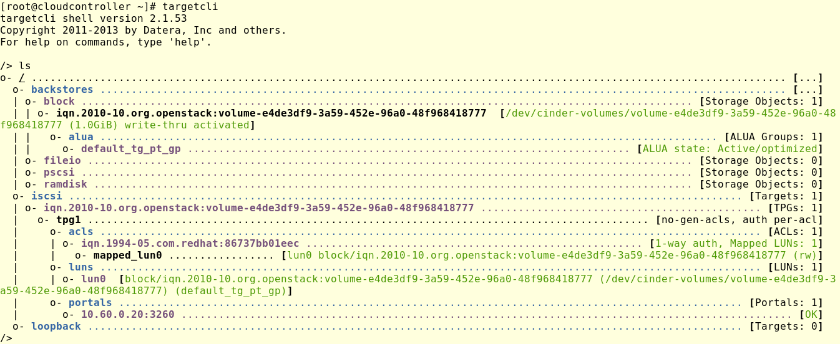Click the luns node label
The image size is (840, 344).
pos(81,267)
